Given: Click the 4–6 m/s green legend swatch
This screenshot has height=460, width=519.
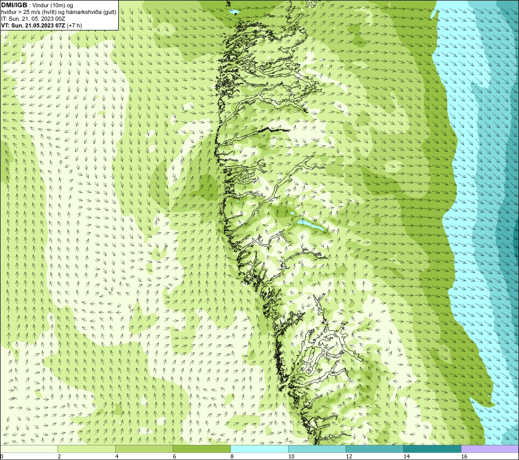Looking at the screenshot, I should coord(144,449).
